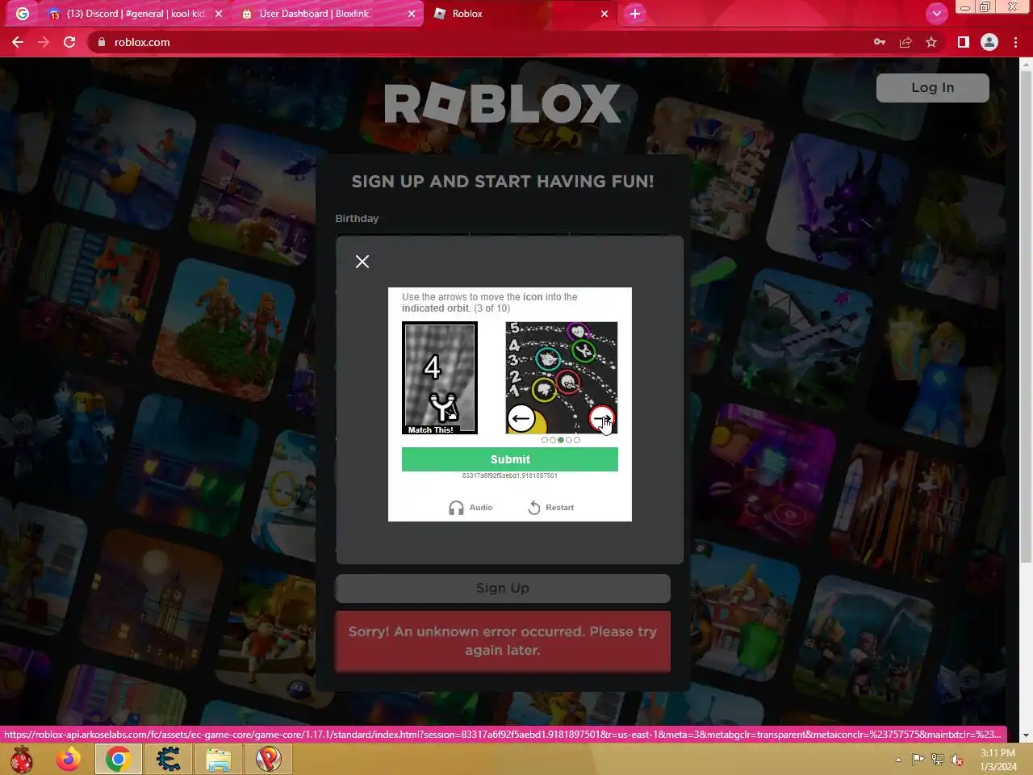Click the Roblox logo at top
Screen dimensions: 1033x775
502,104
